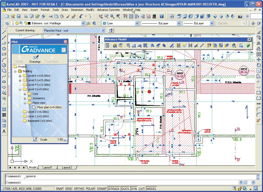Open the Format menu
The width and height of the screenshot is (263, 192).
pos(45,10)
